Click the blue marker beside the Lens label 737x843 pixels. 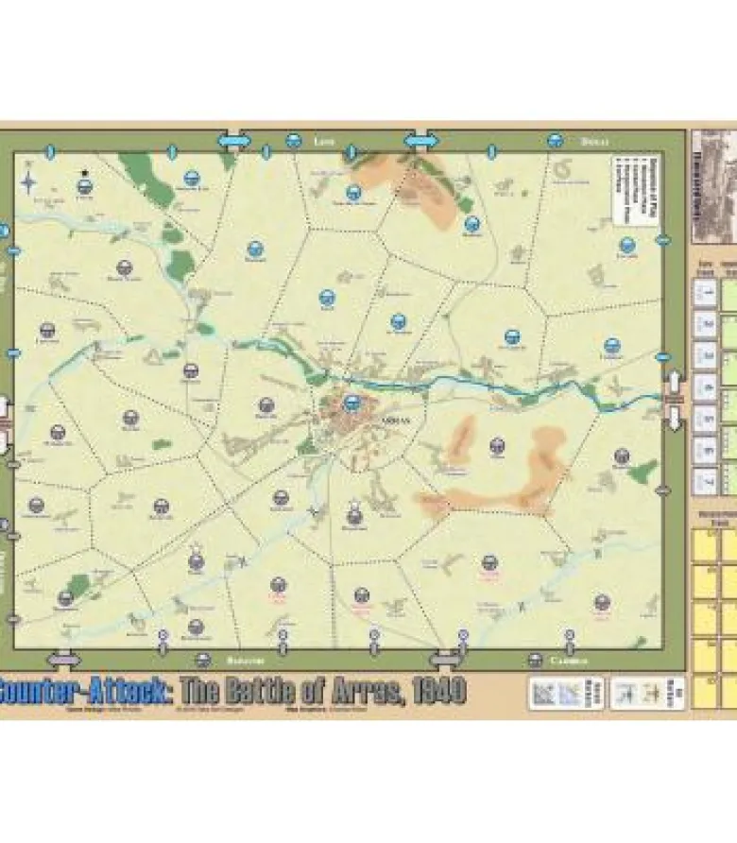(293, 141)
